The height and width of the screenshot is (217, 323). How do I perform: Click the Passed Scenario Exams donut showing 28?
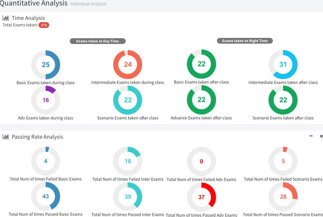[x=283, y=196]
